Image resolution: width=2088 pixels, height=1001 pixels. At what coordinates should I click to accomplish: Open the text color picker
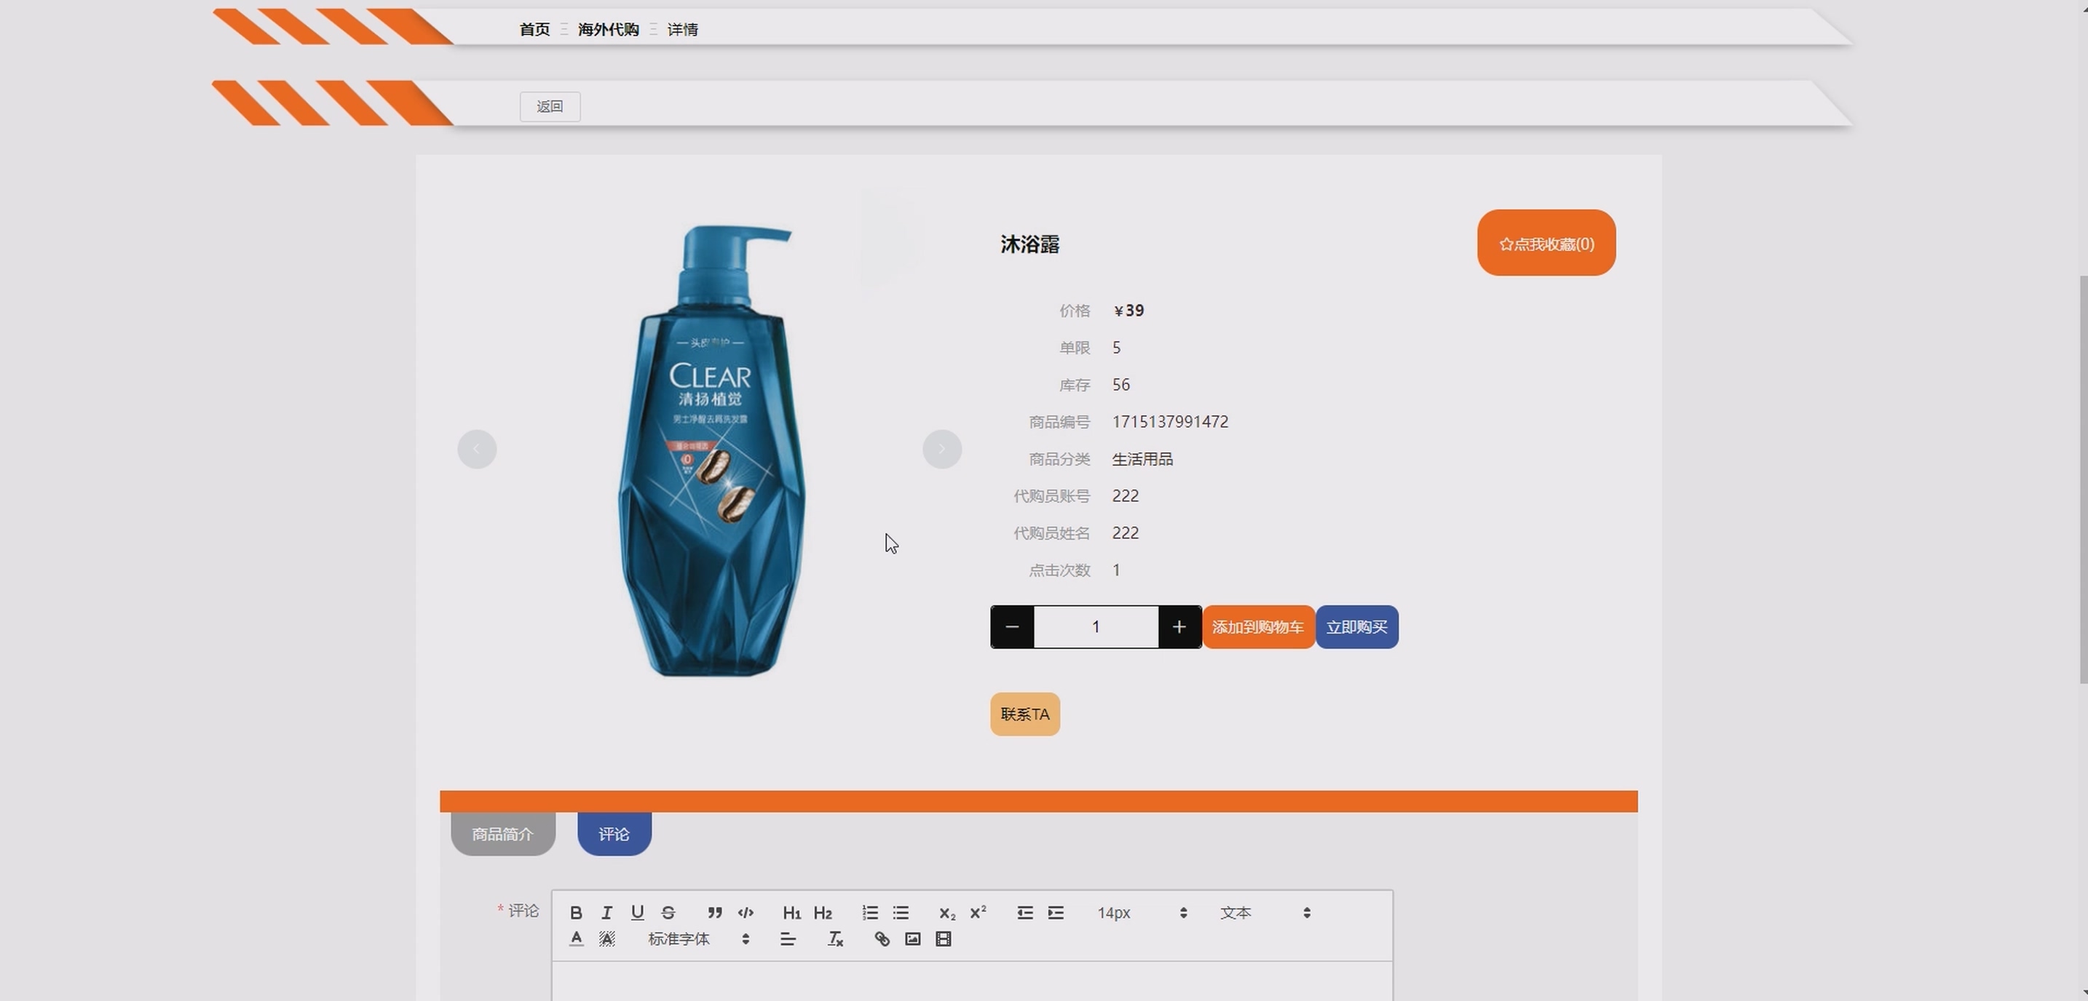pyautogui.click(x=575, y=938)
